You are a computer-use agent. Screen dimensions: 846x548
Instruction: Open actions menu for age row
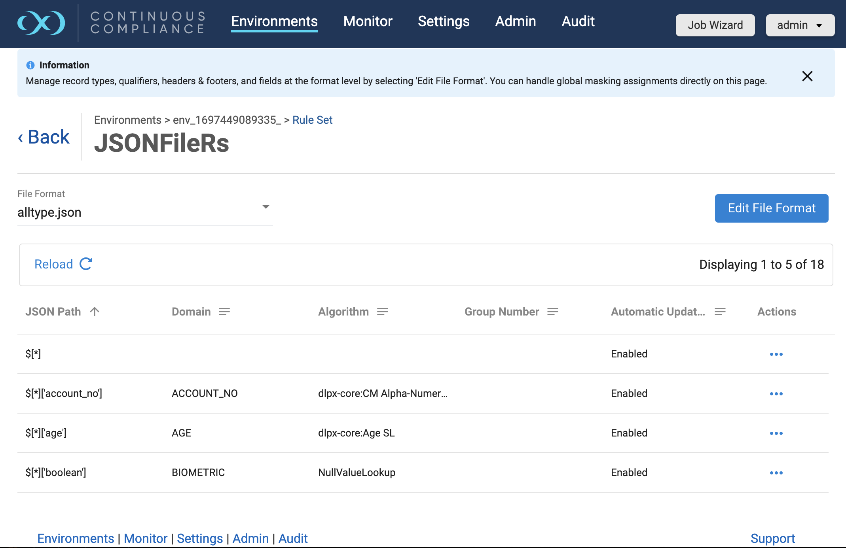tap(776, 433)
